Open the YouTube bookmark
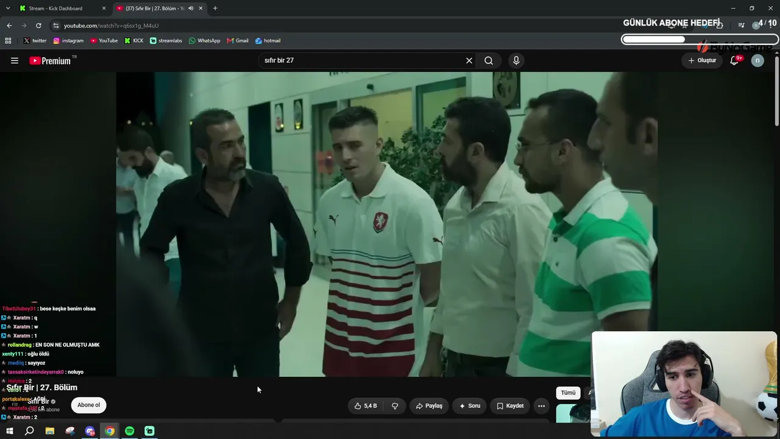The image size is (780, 439). click(104, 41)
